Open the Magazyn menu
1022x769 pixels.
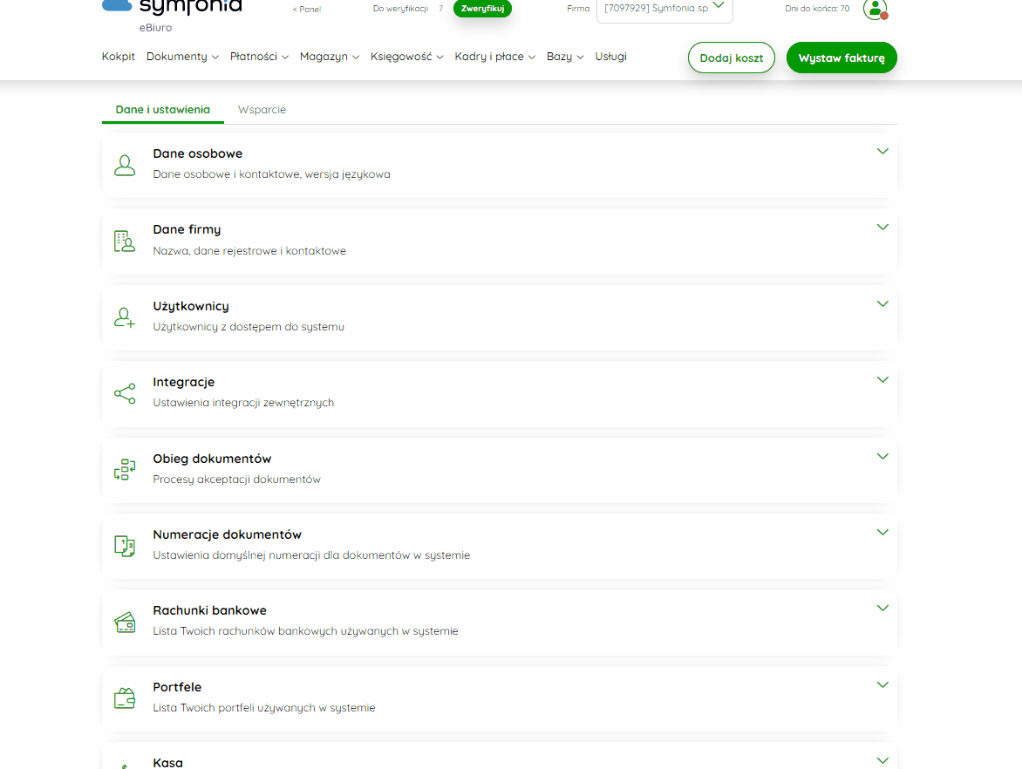pos(330,57)
